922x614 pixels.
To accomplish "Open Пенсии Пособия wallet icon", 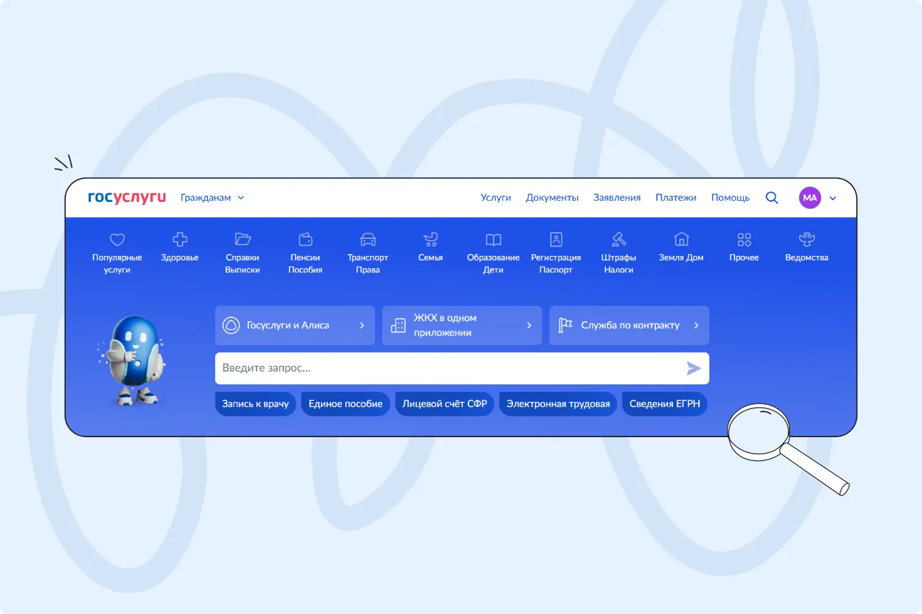I will click(x=305, y=239).
